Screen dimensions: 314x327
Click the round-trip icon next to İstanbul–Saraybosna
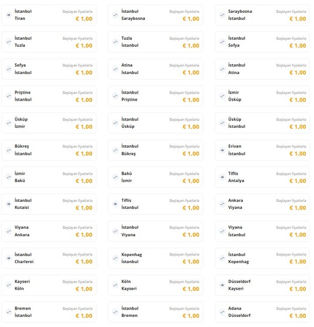115,15
